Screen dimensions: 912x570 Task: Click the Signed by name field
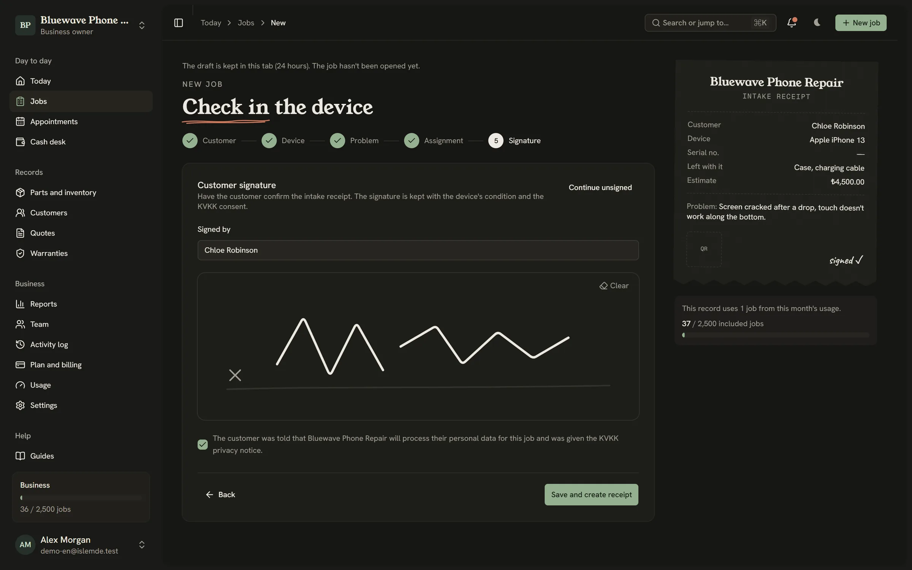(418, 250)
